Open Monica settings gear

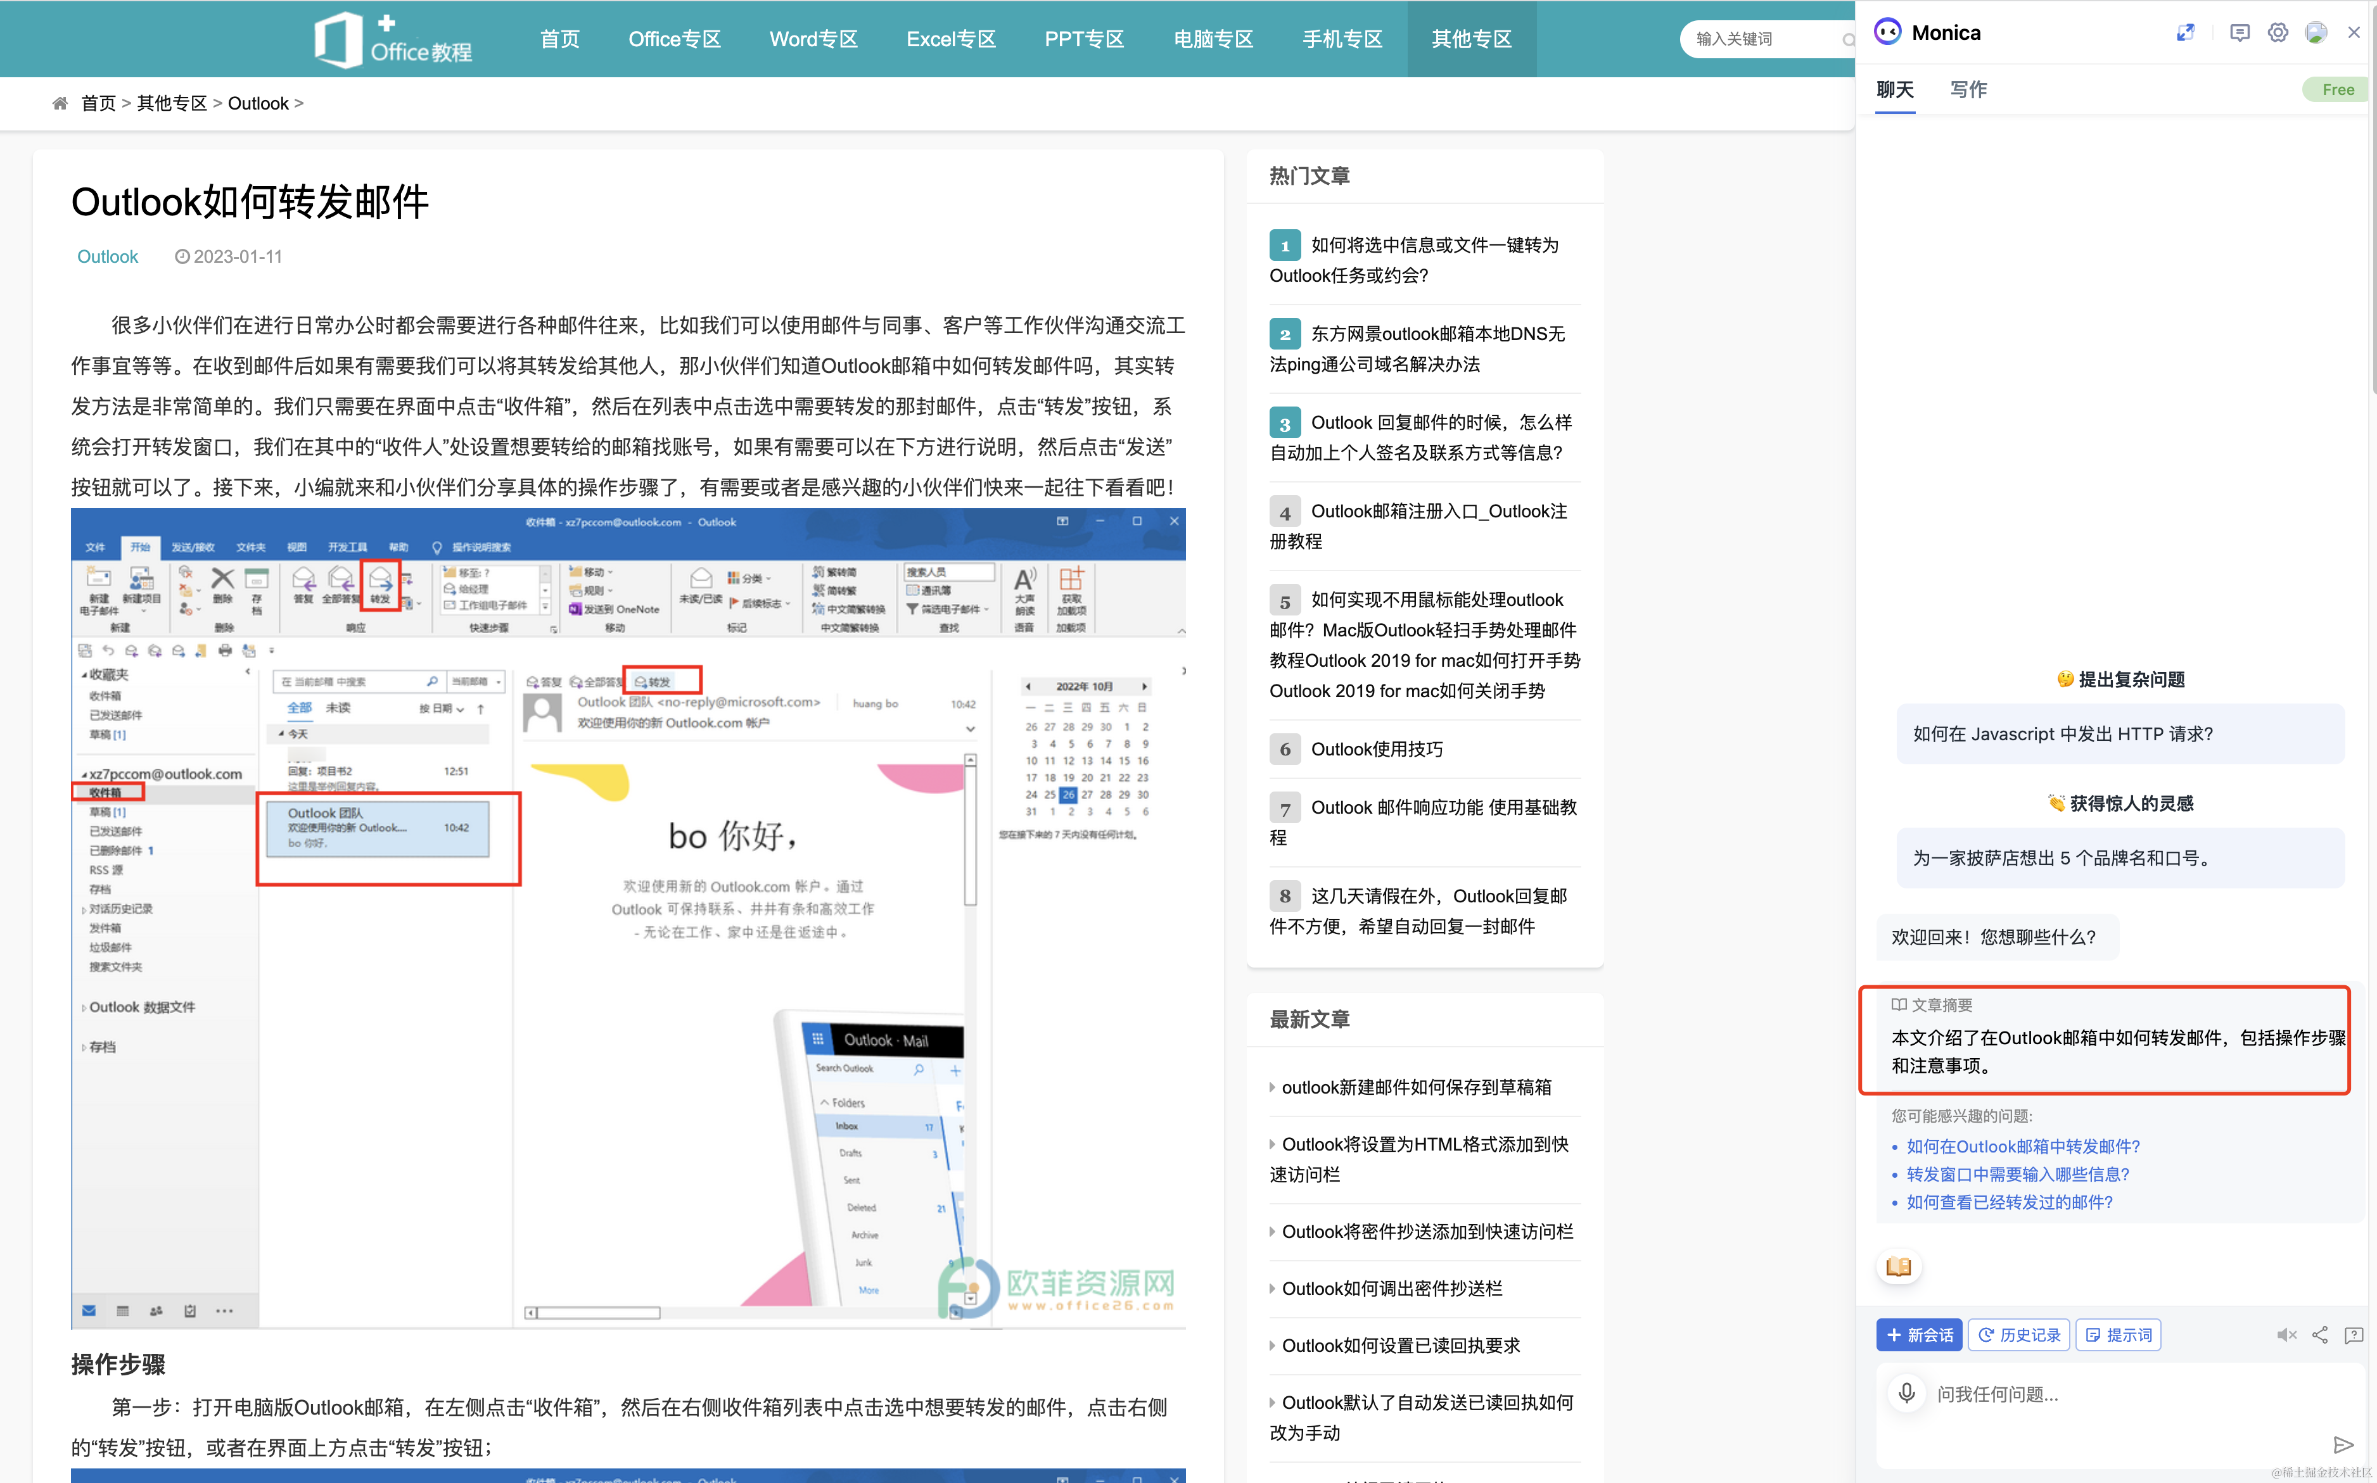(2277, 32)
